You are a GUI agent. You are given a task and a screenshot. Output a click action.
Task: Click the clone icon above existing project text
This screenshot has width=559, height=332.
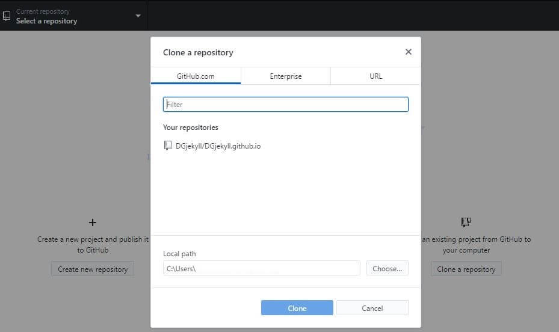[466, 223]
